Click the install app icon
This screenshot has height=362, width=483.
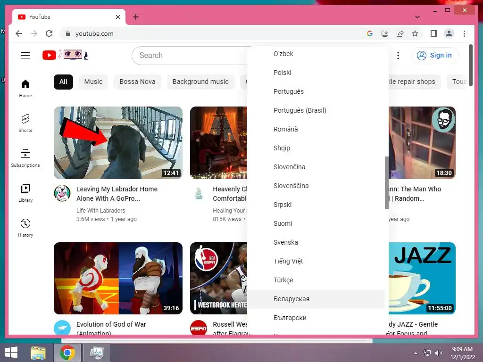[385, 33]
